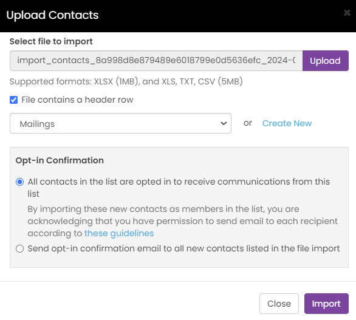Screen dimensions: 356x320
Task: Click the Close button at the bottom
Action: pyautogui.click(x=279, y=304)
